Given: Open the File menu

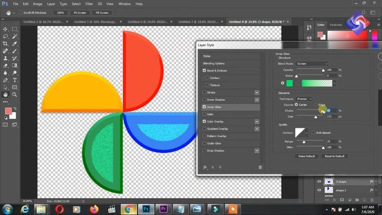Looking at the screenshot, I should tap(16, 4).
